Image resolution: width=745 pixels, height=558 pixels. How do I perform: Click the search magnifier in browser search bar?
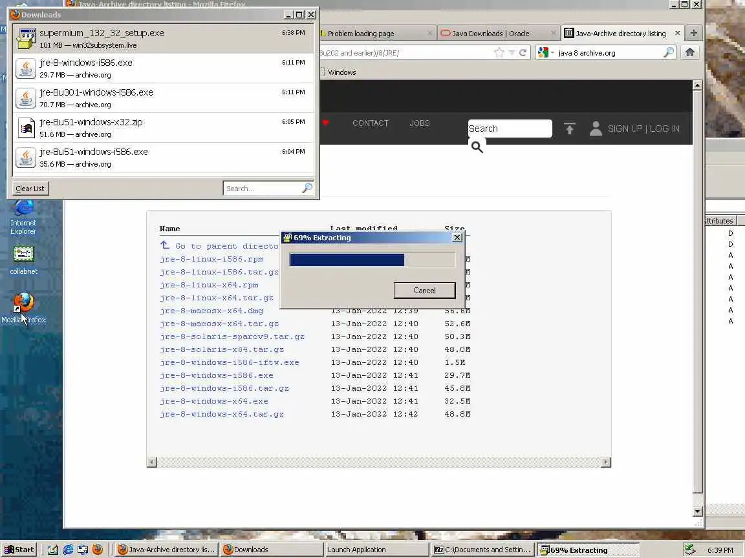(x=668, y=52)
